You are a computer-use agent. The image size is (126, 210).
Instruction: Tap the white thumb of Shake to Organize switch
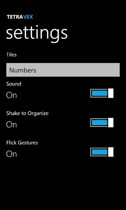coord(111,123)
